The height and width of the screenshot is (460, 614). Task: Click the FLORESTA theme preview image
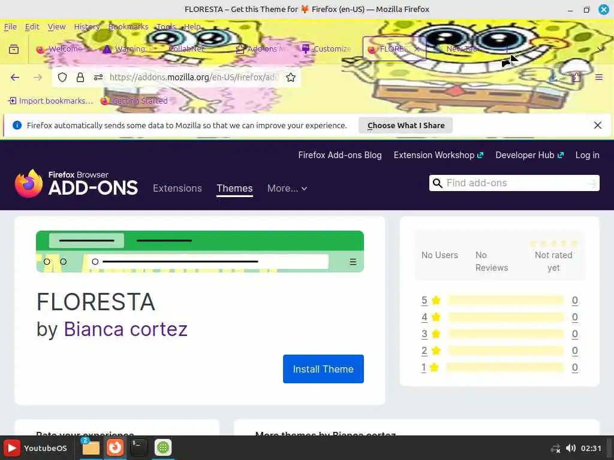point(200,252)
